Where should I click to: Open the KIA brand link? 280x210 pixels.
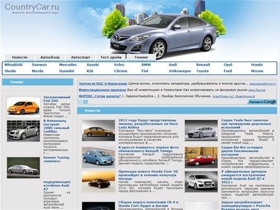click(x=90, y=71)
